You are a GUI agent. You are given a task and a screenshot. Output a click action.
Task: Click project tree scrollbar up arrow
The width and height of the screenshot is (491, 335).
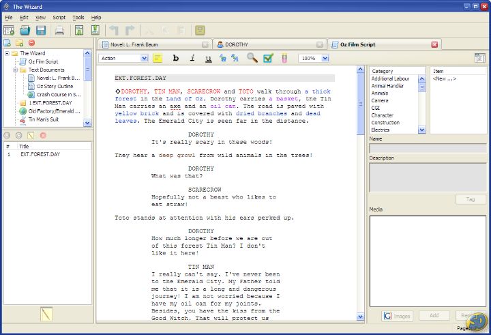87,53
